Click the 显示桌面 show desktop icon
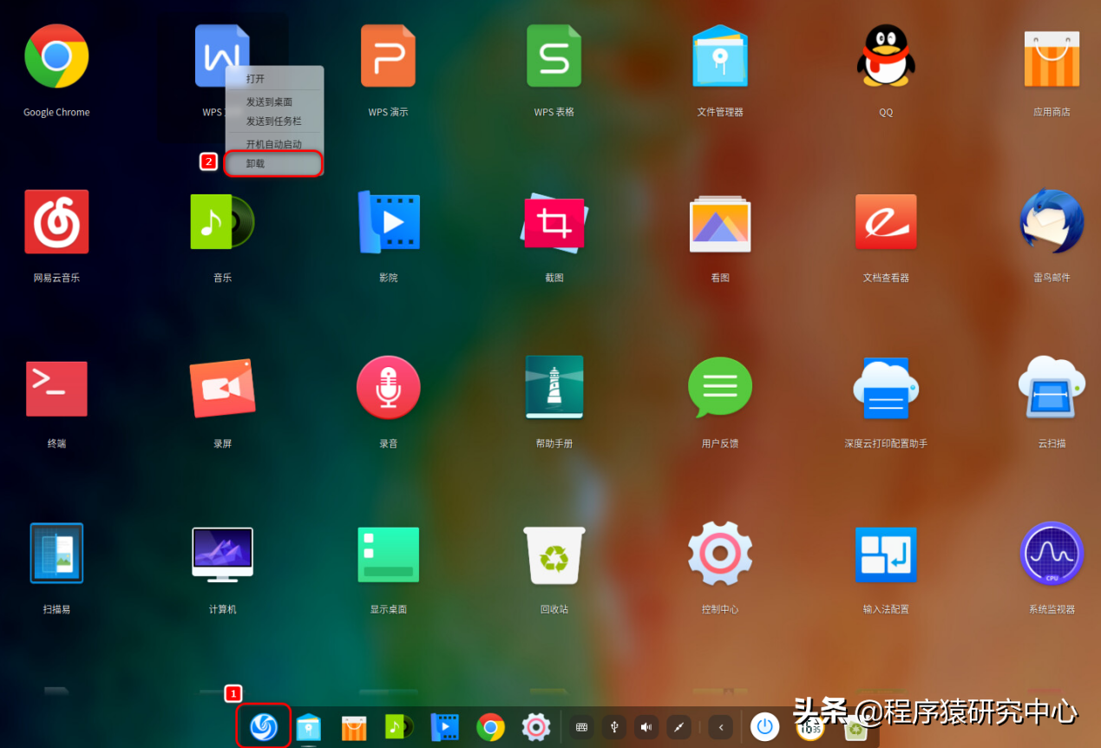This screenshot has height=748, width=1101. (388, 554)
